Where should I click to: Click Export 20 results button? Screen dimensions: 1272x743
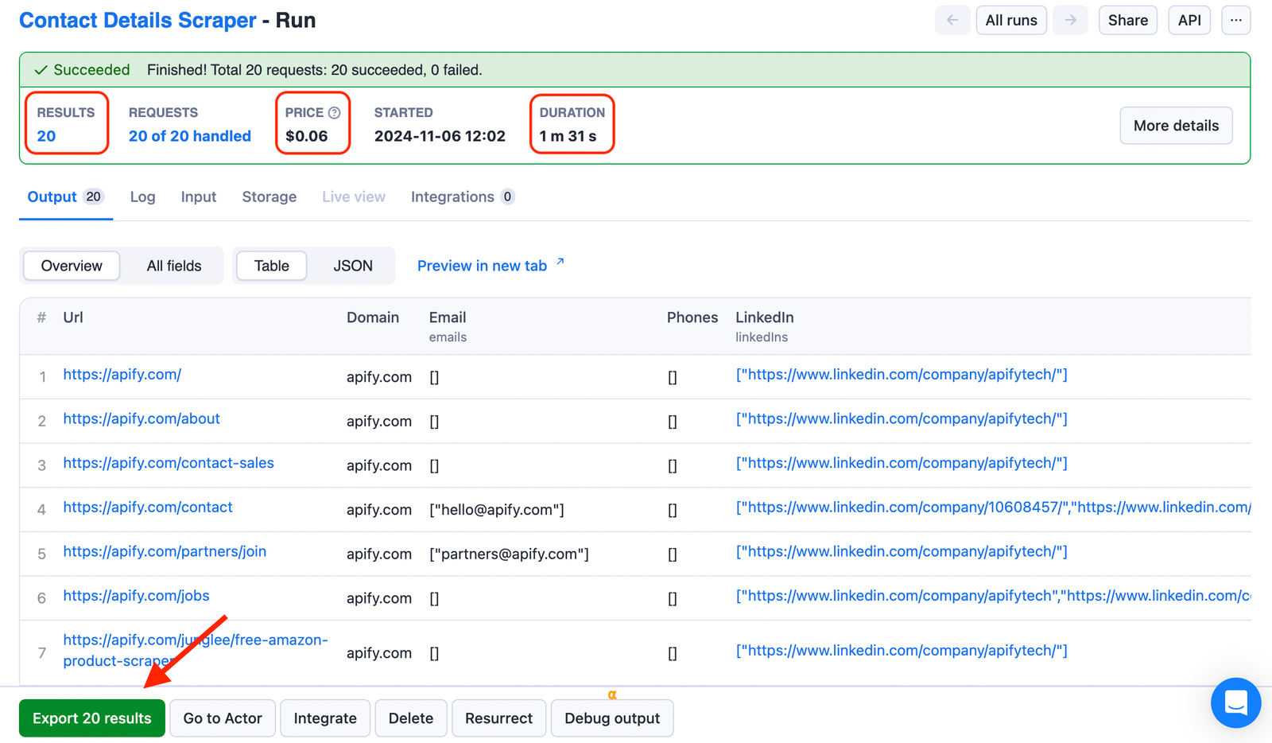(91, 718)
